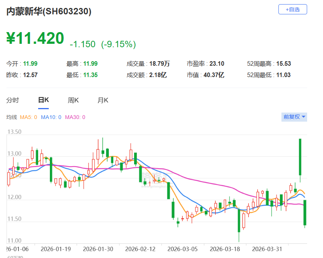Select the last green candlestick at far right
Viewport: 323px width, 258px height.
[304, 213]
